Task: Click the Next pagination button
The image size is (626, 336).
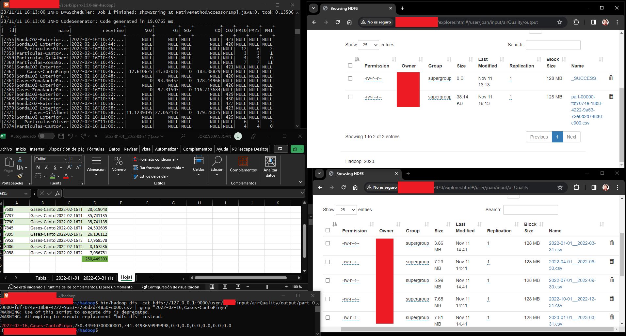Action: 571,137
